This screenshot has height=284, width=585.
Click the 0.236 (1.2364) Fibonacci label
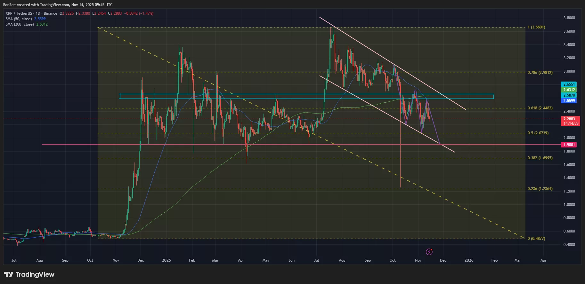(540, 189)
